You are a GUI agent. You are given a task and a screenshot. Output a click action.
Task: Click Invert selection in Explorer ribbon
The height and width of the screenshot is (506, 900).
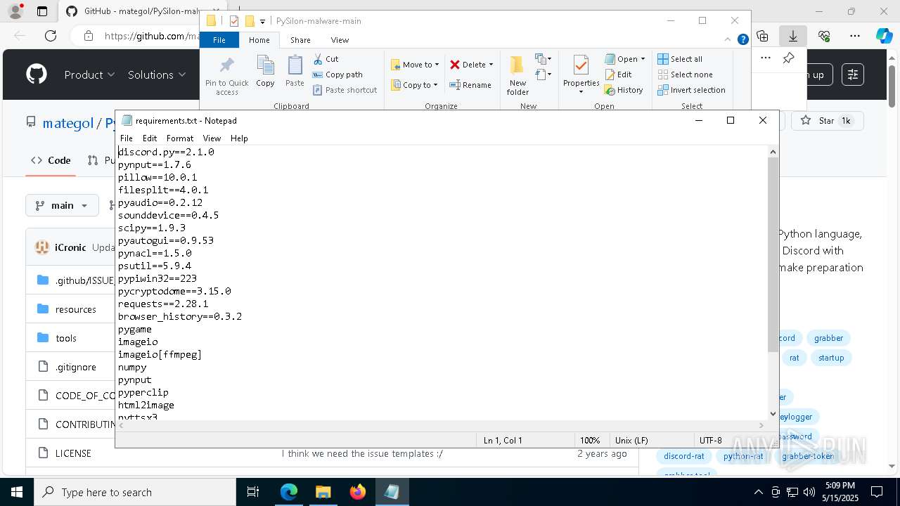coord(691,90)
